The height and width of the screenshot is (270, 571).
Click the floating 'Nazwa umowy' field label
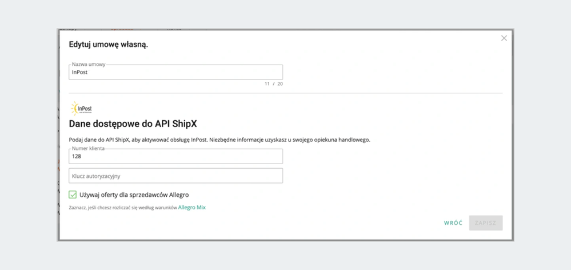point(88,65)
